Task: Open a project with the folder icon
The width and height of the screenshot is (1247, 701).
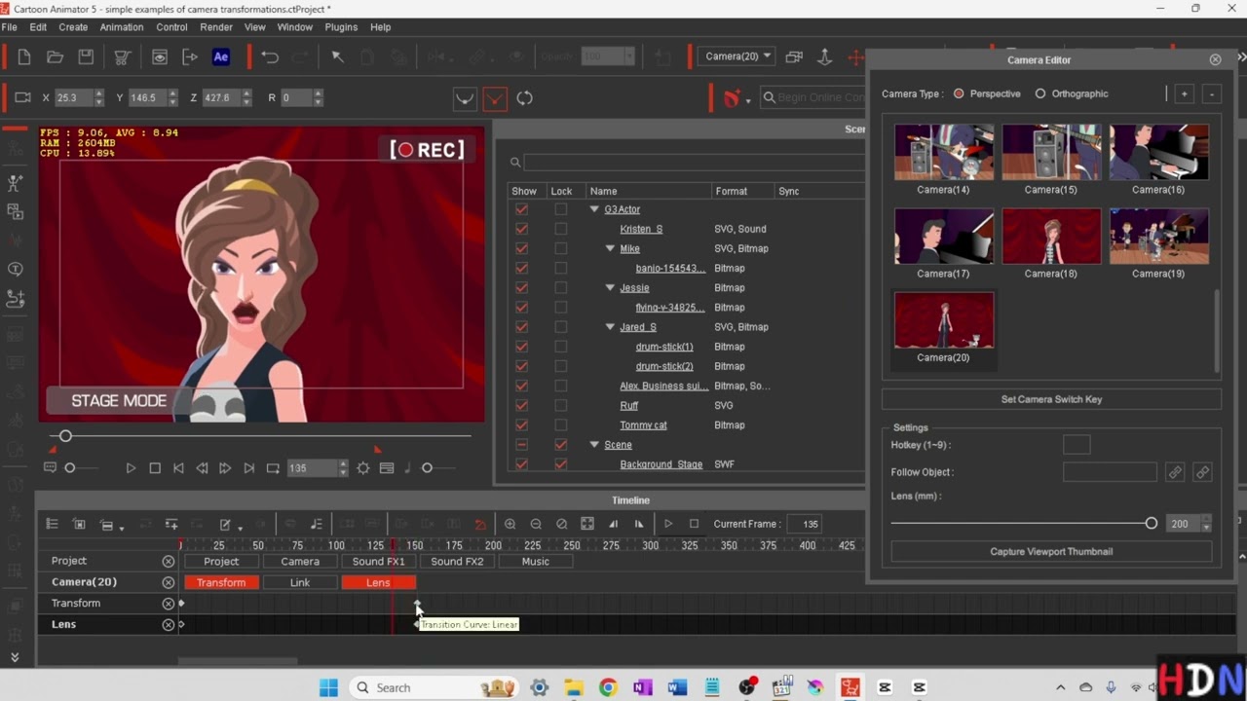Action: [56, 57]
